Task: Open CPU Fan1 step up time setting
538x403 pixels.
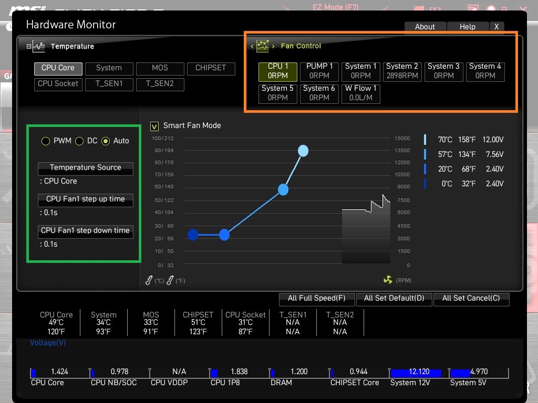Action: pyautogui.click(x=86, y=200)
